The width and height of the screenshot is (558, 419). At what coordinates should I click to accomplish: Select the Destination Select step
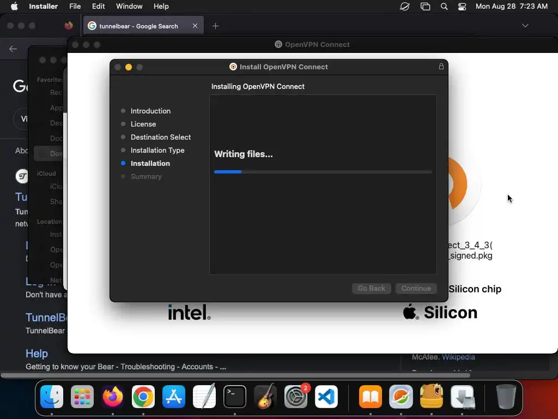[x=161, y=137]
